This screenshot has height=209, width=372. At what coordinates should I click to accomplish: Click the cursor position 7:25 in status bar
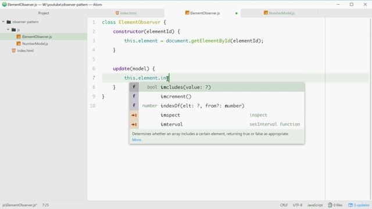(x=45, y=205)
